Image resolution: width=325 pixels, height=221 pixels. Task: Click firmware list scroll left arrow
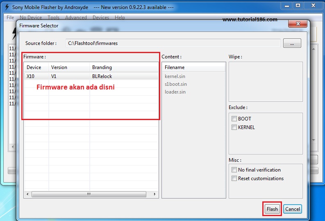[27, 194]
